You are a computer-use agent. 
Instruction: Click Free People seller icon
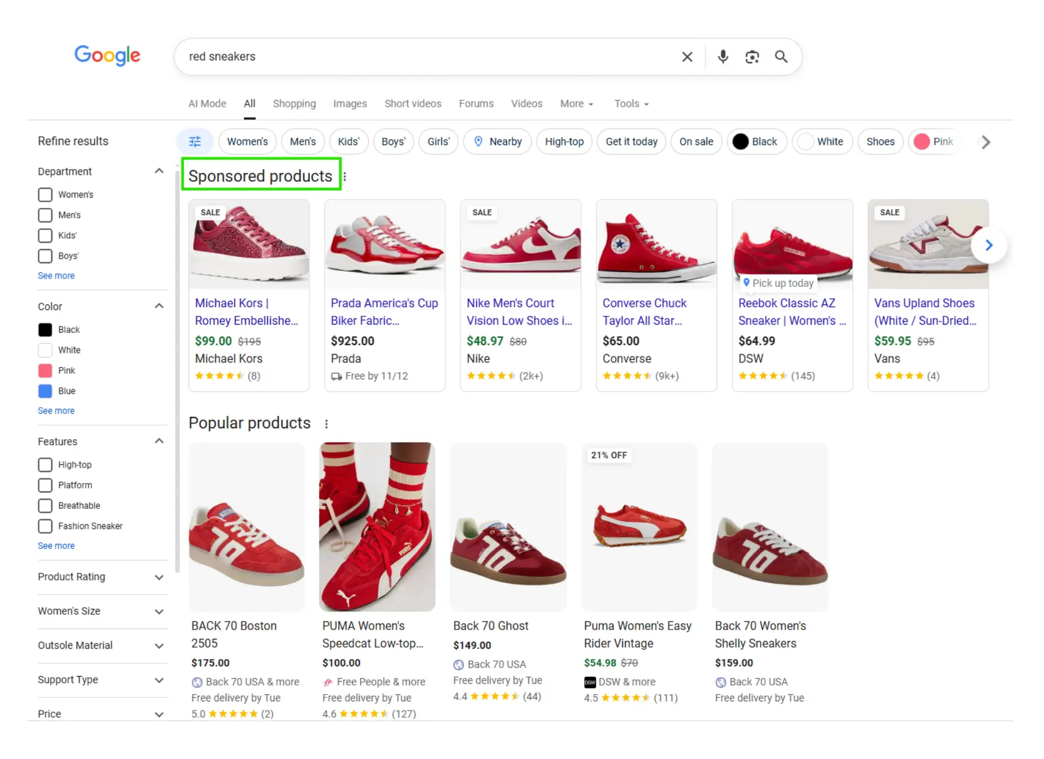pos(328,682)
